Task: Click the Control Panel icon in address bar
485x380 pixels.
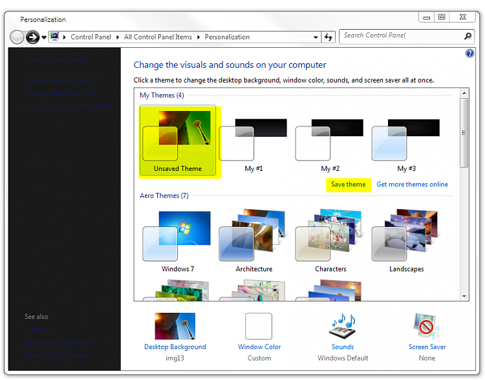Action: point(55,37)
